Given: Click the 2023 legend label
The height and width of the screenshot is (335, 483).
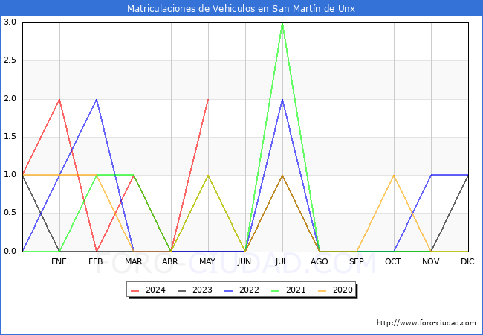Looking at the screenshot, I should [x=202, y=290].
